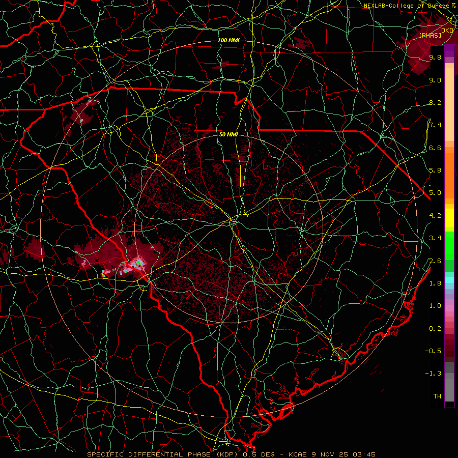Click the -0.5 legend value
Screen dimensions: 458x458
[433, 351]
